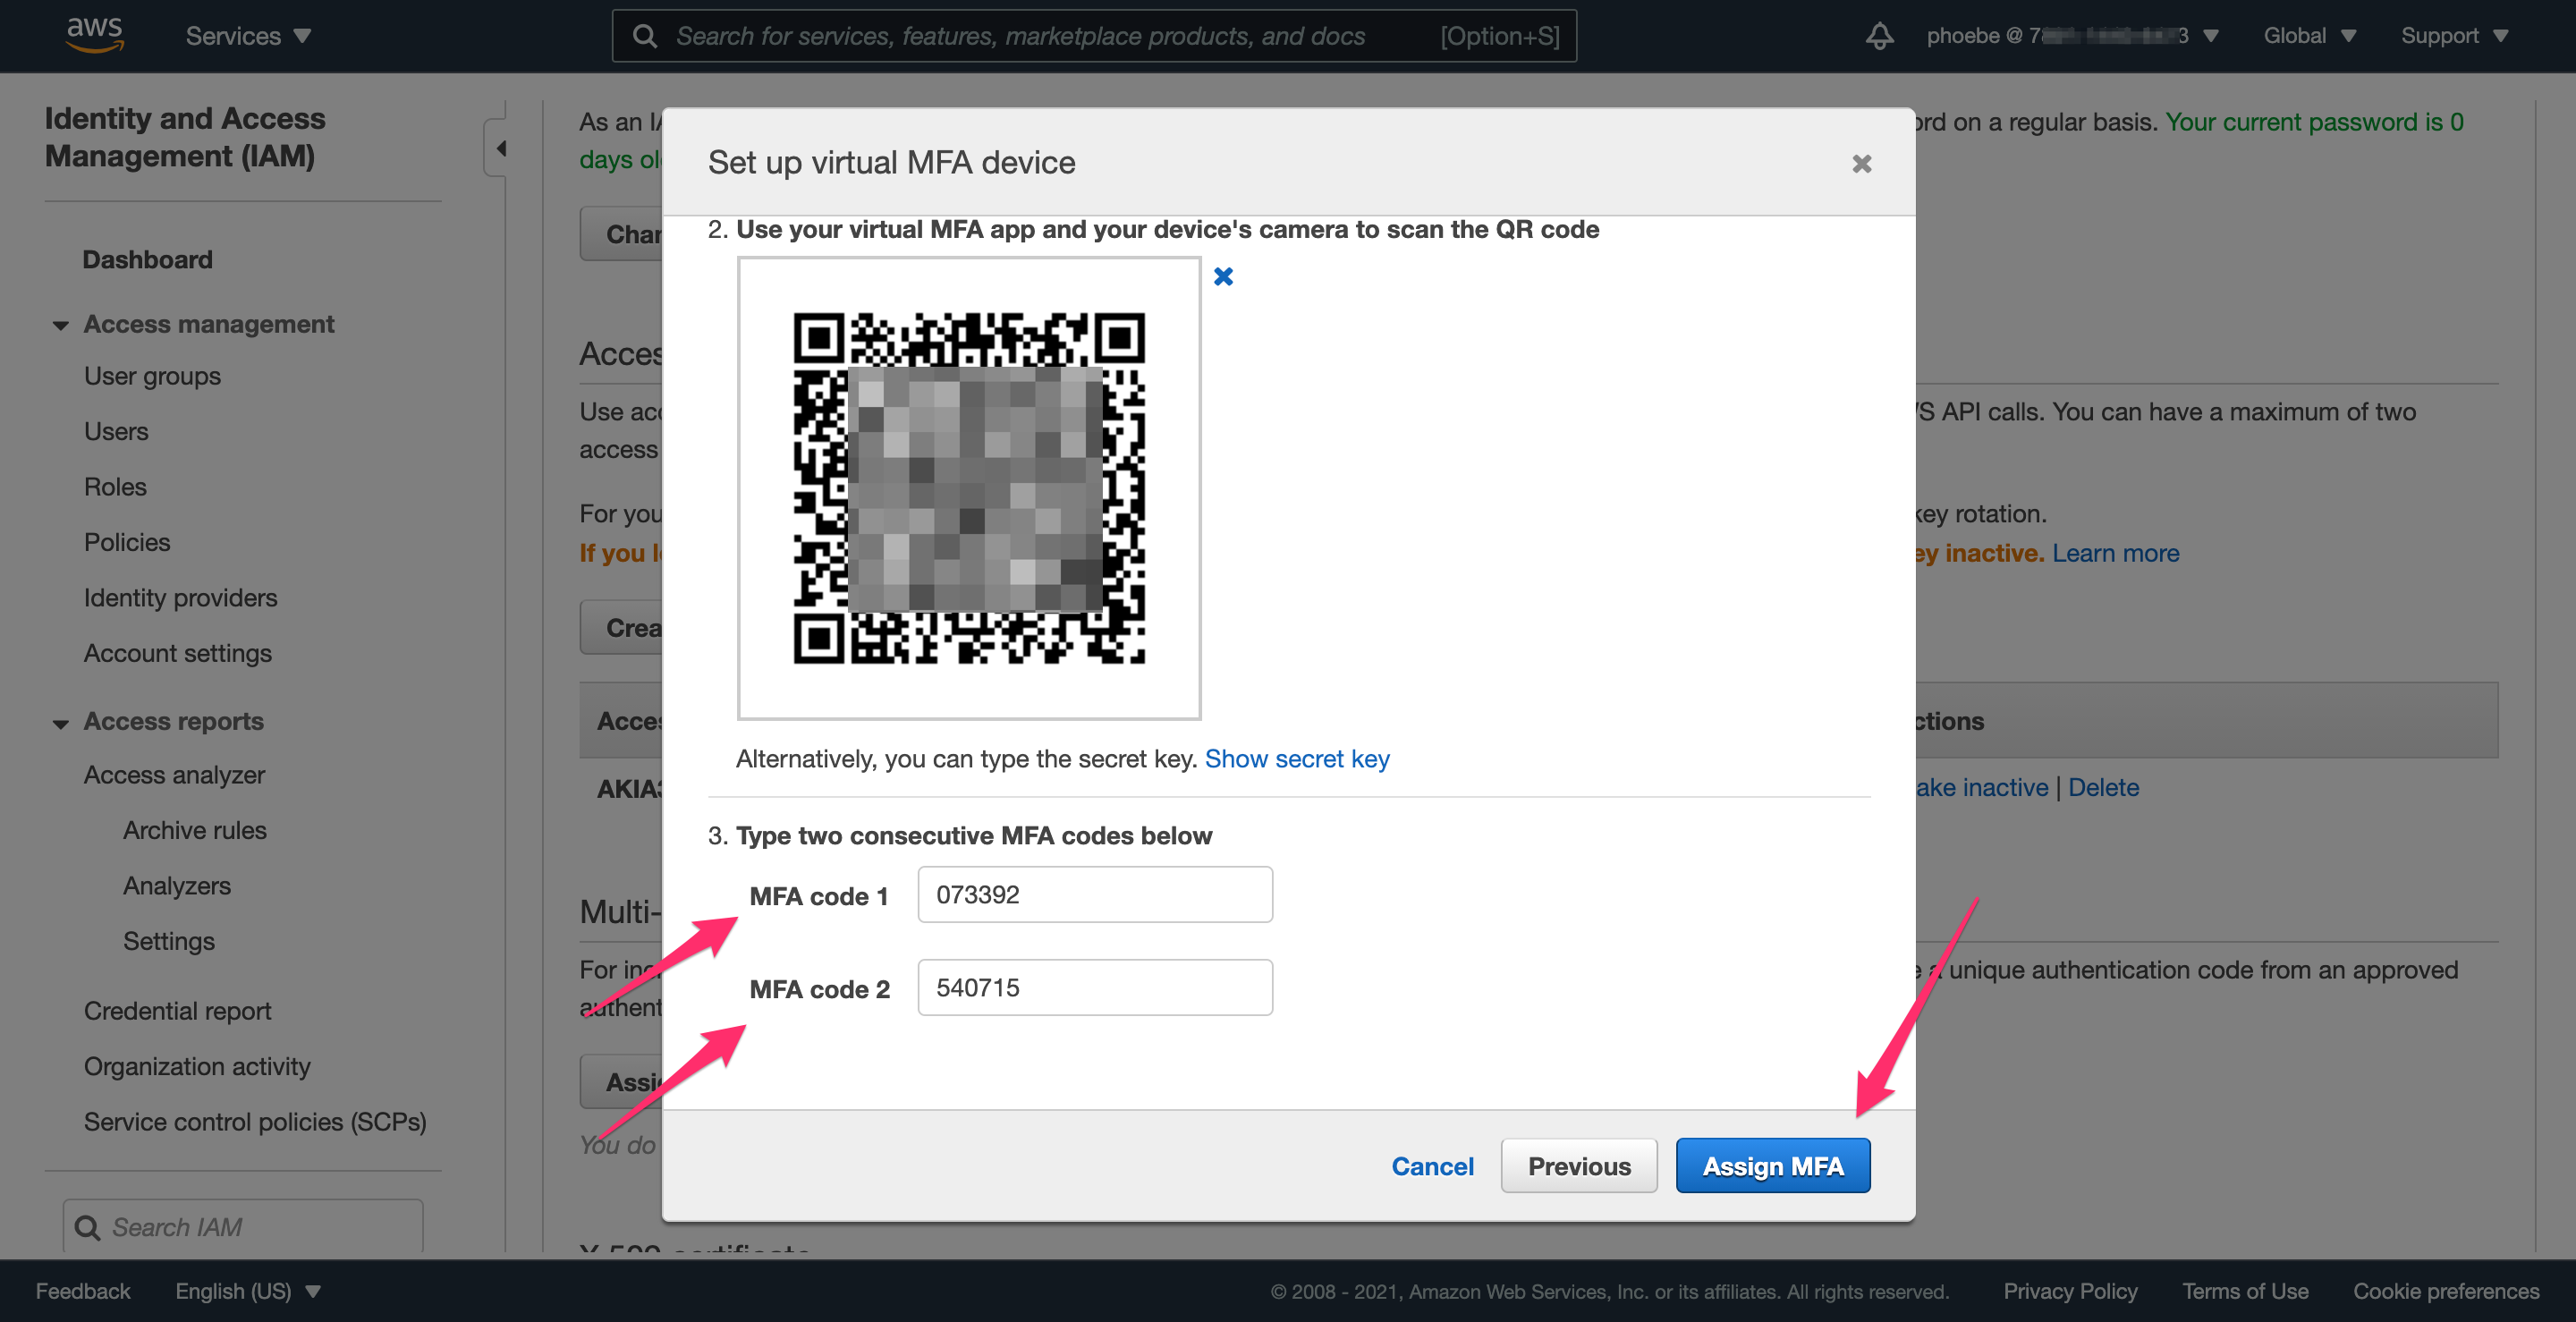Click the Previous button
The height and width of the screenshot is (1322, 2576).
pos(1578,1166)
